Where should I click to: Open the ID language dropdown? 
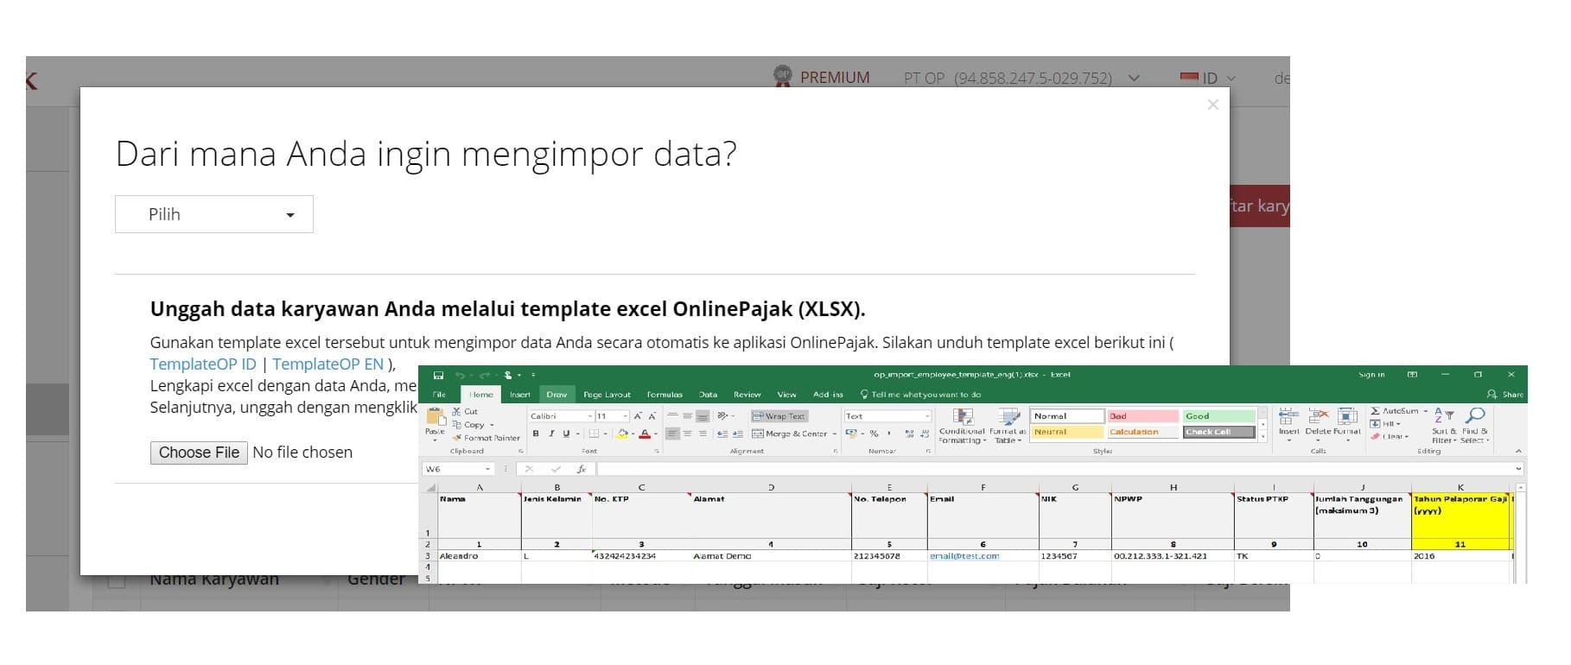1208,78
